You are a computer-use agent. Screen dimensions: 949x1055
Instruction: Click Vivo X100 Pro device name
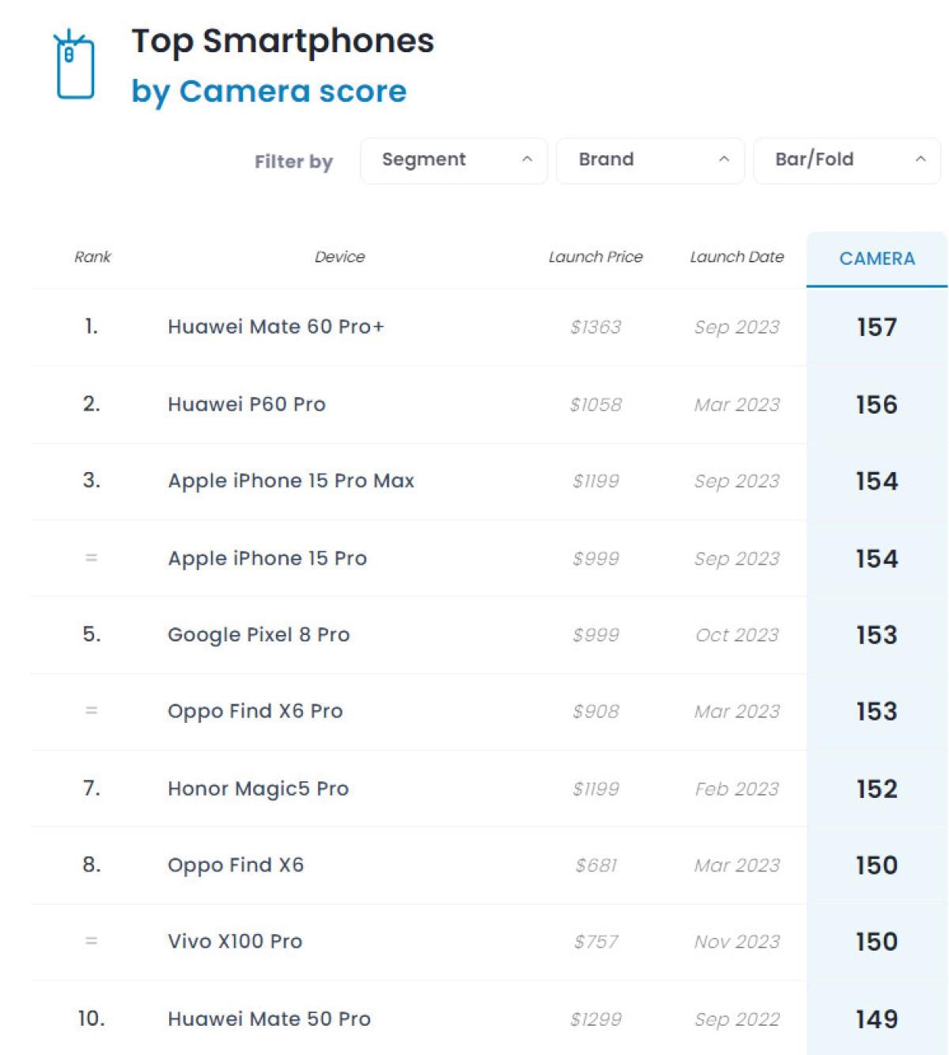[235, 941]
